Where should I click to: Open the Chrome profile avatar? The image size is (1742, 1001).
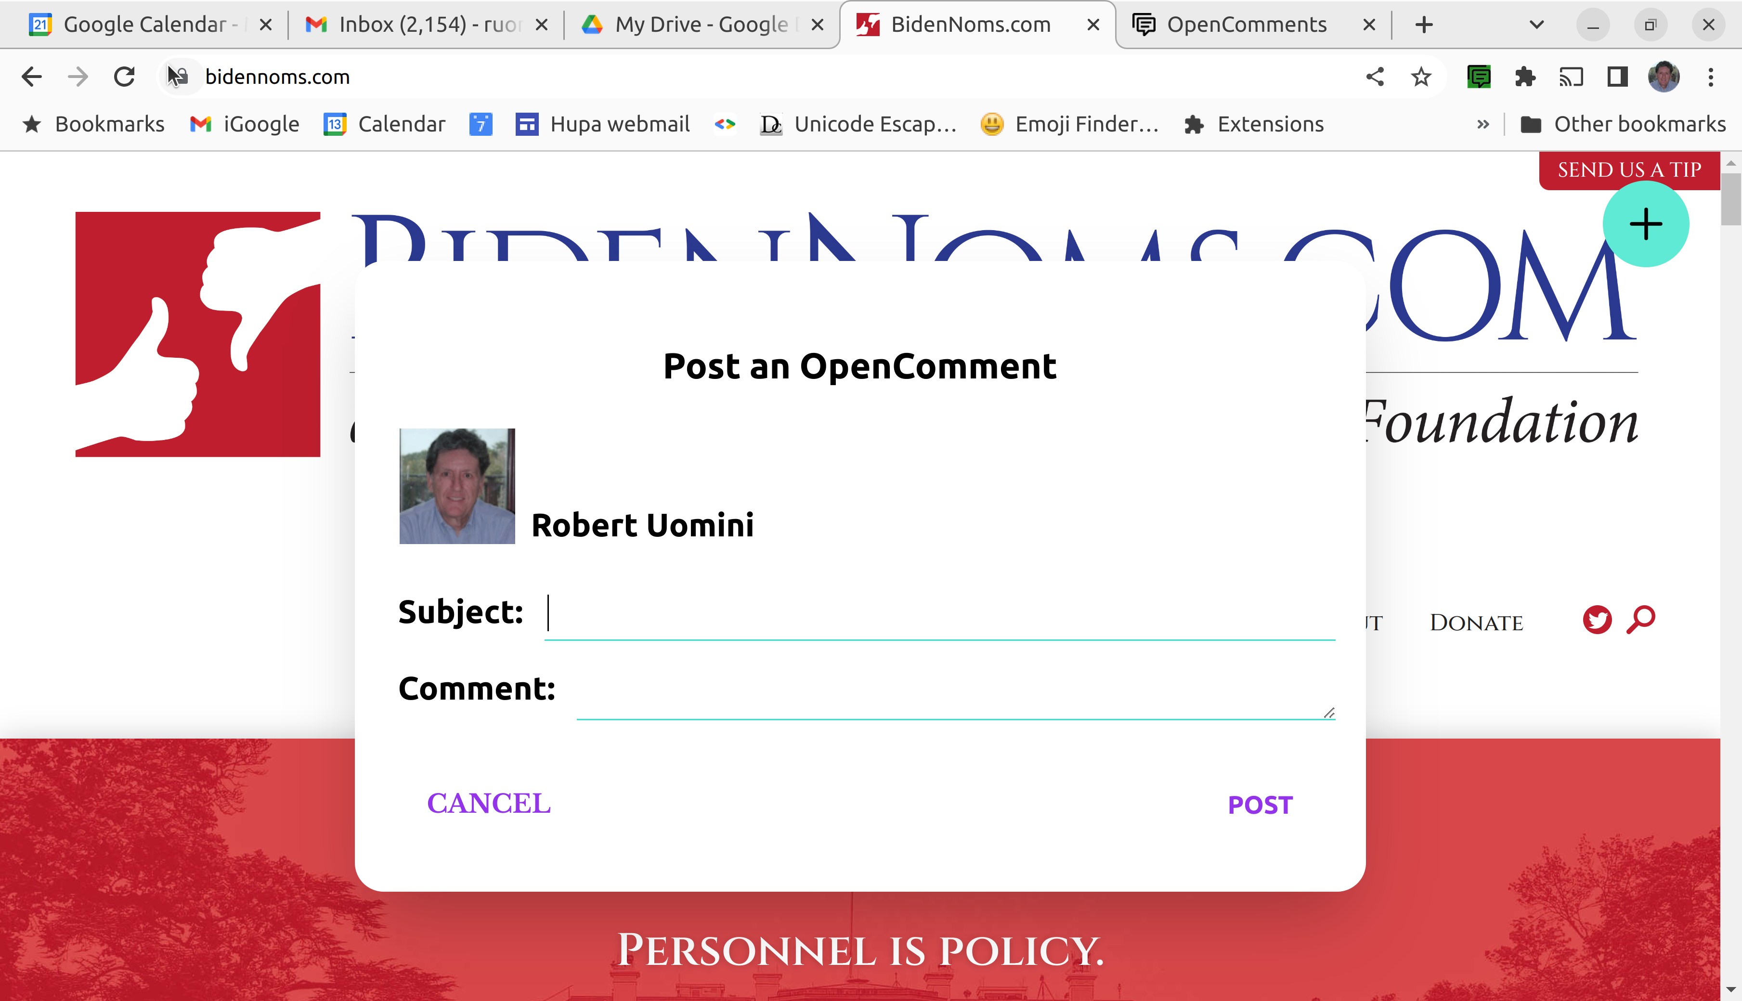(1664, 76)
